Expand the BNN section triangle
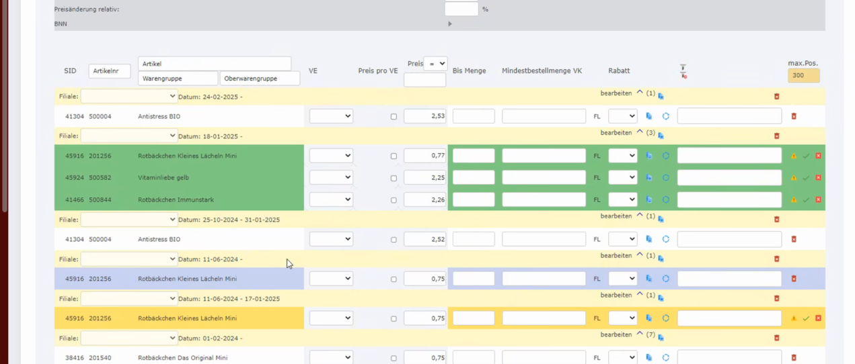The width and height of the screenshot is (855, 364). coord(450,24)
